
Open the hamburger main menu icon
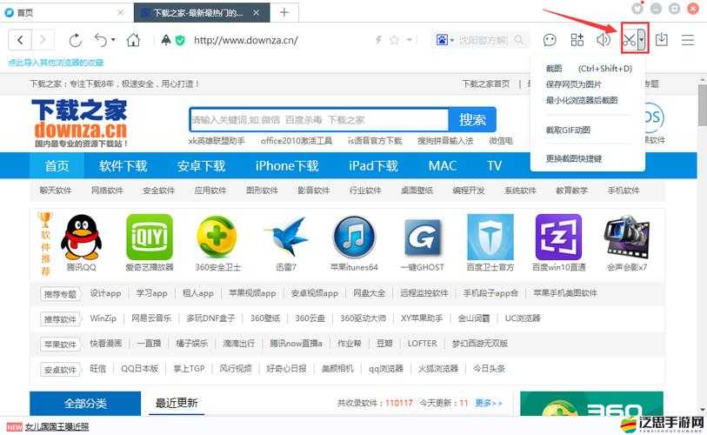688,40
